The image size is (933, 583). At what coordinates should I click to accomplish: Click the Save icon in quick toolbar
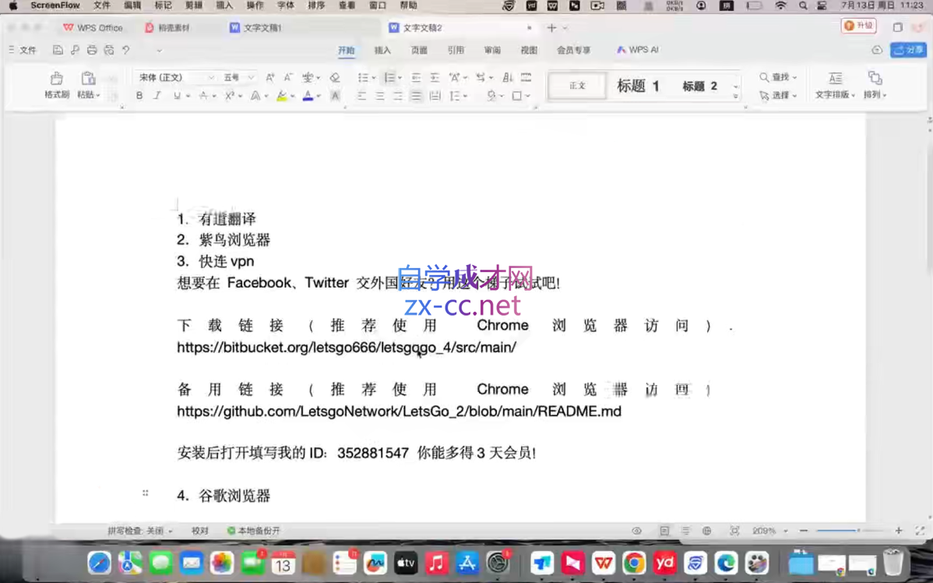pos(58,50)
